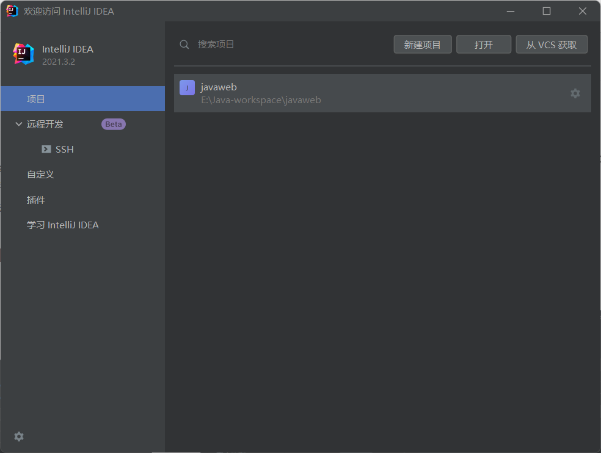Close the welcome window
Image resolution: width=601 pixels, height=453 pixels.
pos(582,11)
